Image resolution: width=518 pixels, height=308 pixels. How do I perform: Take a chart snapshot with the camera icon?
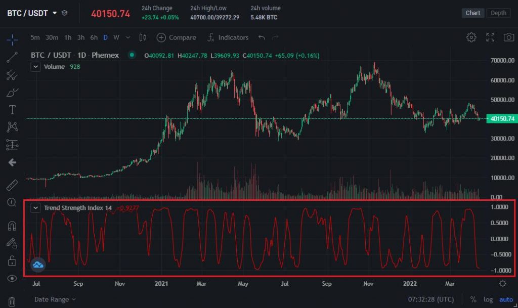[x=509, y=37]
